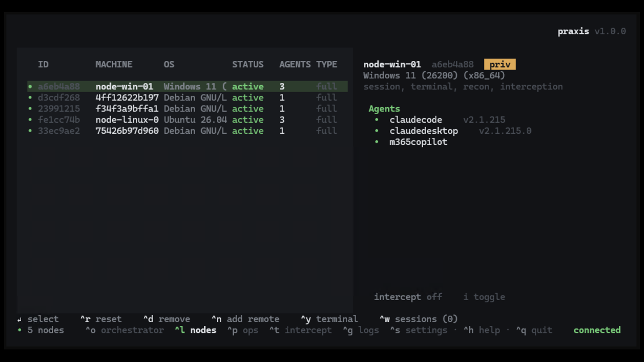
Task: Click the bullet next to claudecode agent
Action: (x=376, y=120)
